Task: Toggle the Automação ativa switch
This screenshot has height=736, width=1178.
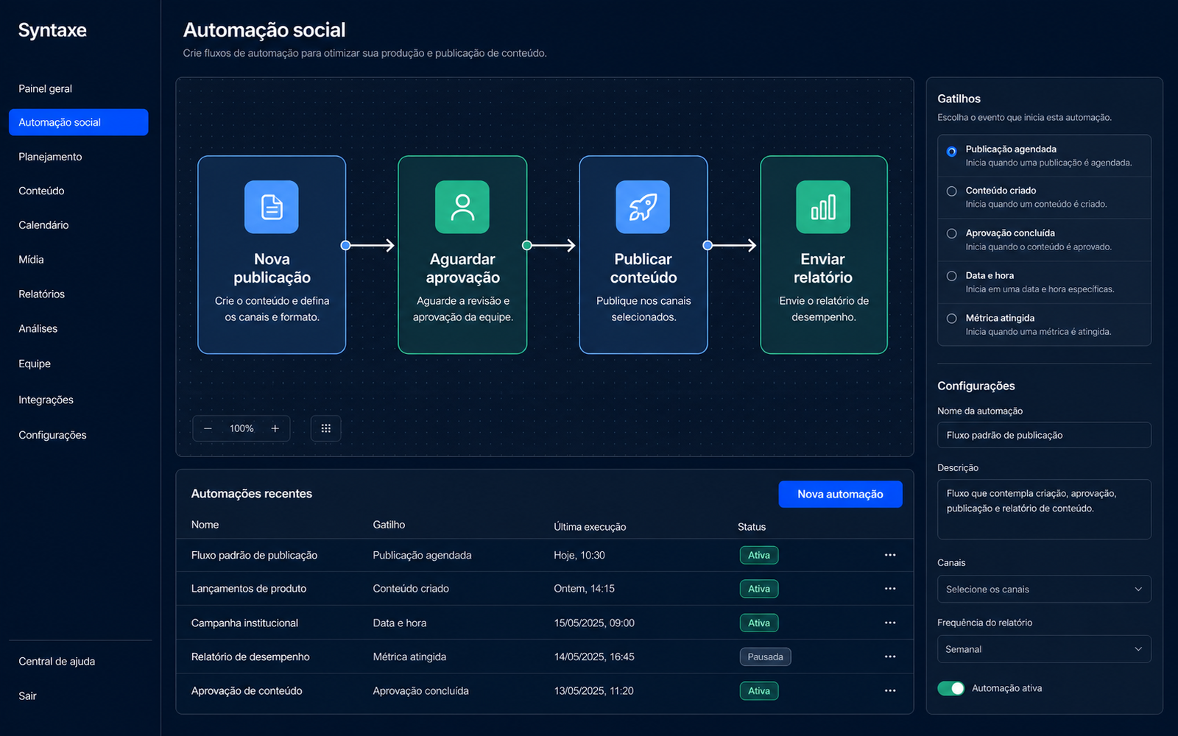Action: pyautogui.click(x=950, y=688)
